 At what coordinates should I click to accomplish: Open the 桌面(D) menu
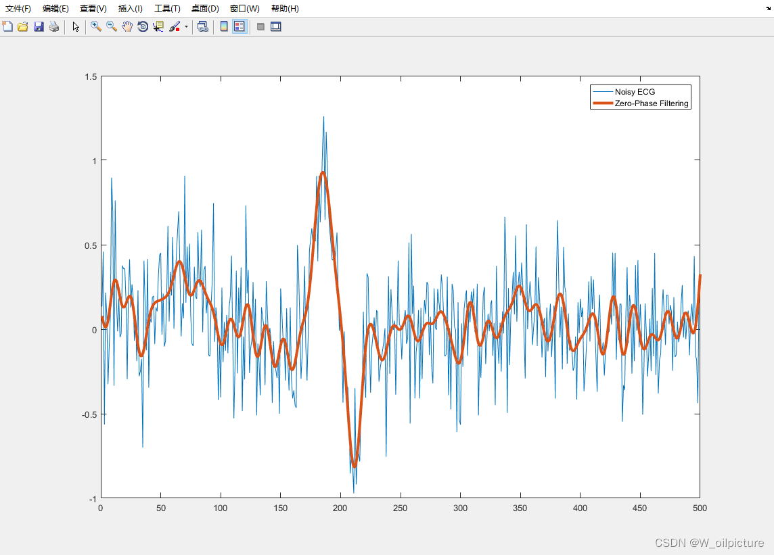click(x=205, y=8)
